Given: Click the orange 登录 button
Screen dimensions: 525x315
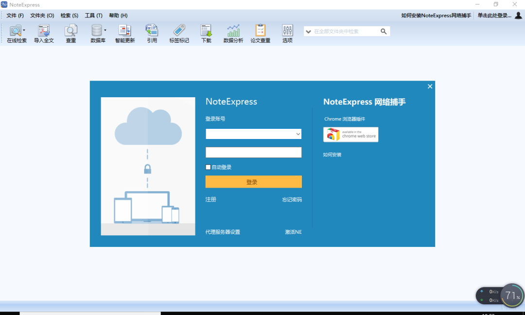Looking at the screenshot, I should tap(253, 182).
